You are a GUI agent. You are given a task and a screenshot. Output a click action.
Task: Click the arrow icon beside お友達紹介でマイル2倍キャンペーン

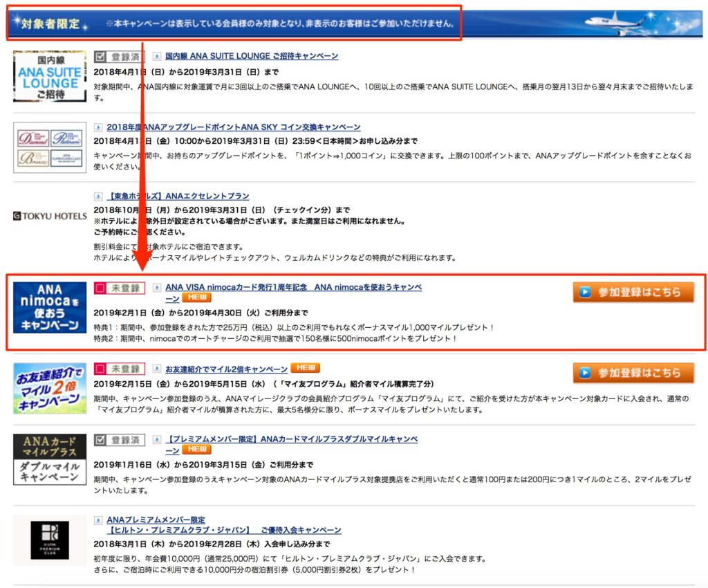coord(157,369)
